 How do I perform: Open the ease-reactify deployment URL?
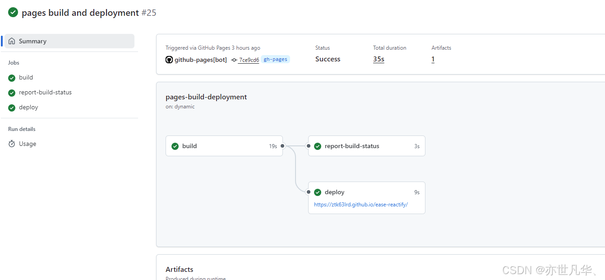361,205
